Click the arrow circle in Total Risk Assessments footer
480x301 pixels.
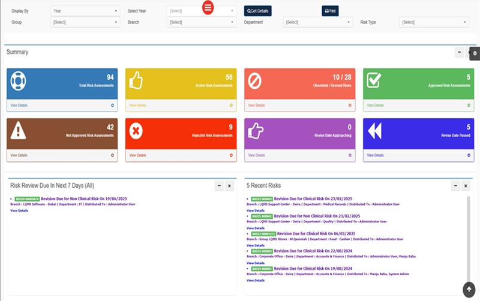[112, 105]
